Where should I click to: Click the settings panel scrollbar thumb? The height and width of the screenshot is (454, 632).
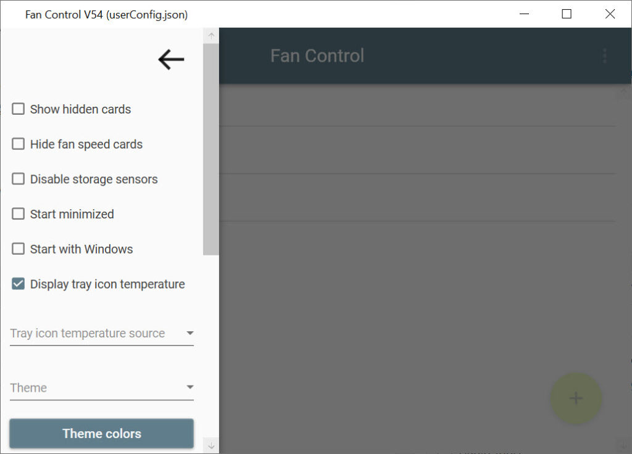[x=211, y=149]
